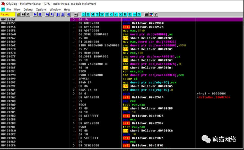The image size is (244, 150).
Task: Click hex bytes 'E8 A9120000'
Action: tap(89, 123)
